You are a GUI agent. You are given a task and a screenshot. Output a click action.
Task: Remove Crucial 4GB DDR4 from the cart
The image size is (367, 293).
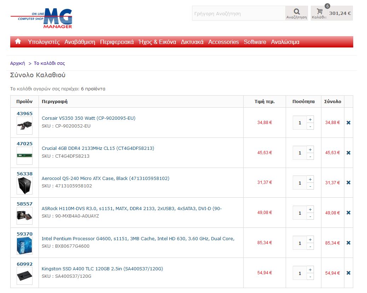348,153
